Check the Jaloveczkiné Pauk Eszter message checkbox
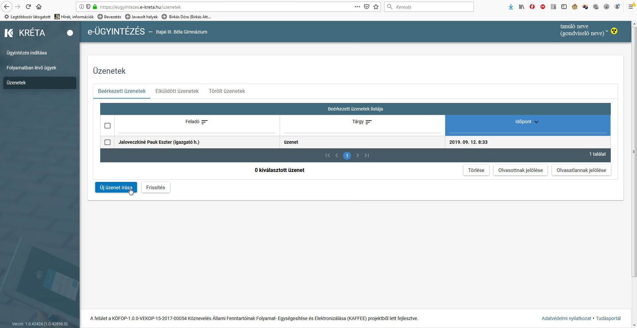Screen dimensions: 637x328 click(x=107, y=142)
